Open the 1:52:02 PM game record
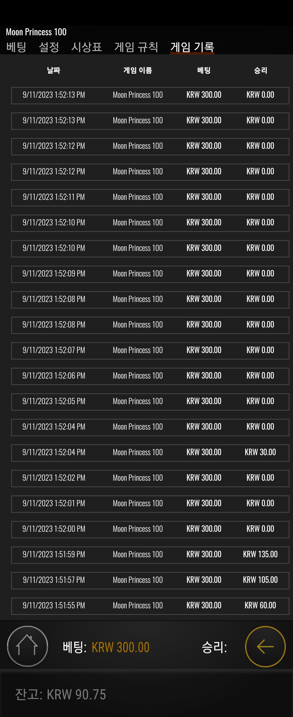This screenshot has width=293, height=717. [x=150, y=478]
